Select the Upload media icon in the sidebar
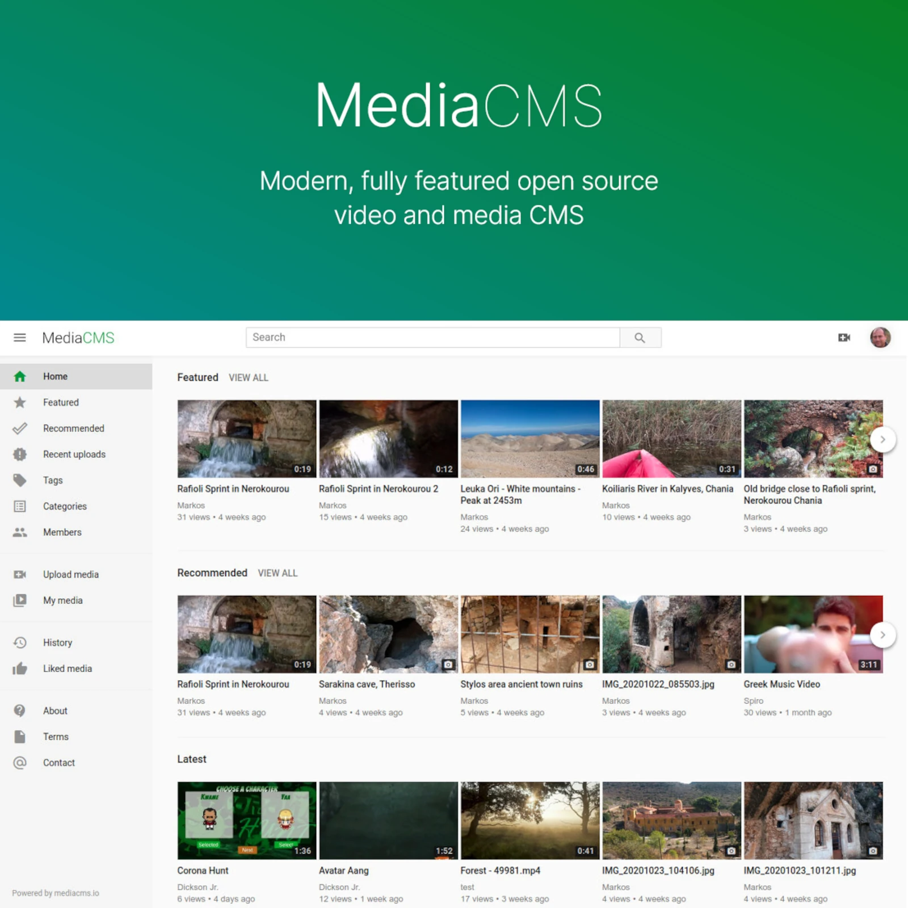This screenshot has height=908, width=908. click(x=20, y=574)
